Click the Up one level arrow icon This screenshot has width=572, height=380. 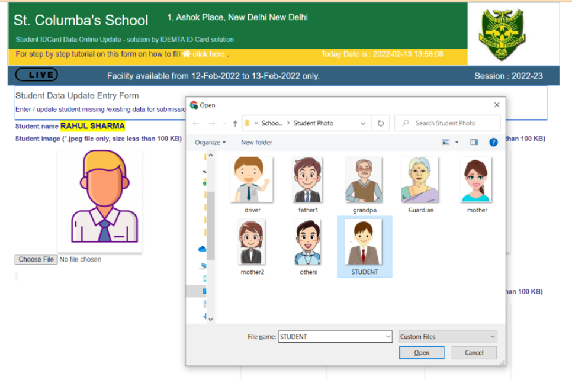[235, 124]
